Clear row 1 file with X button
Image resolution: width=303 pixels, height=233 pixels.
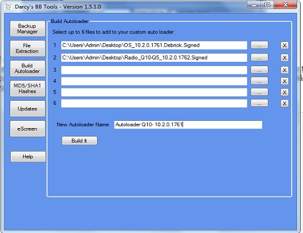coord(285,46)
